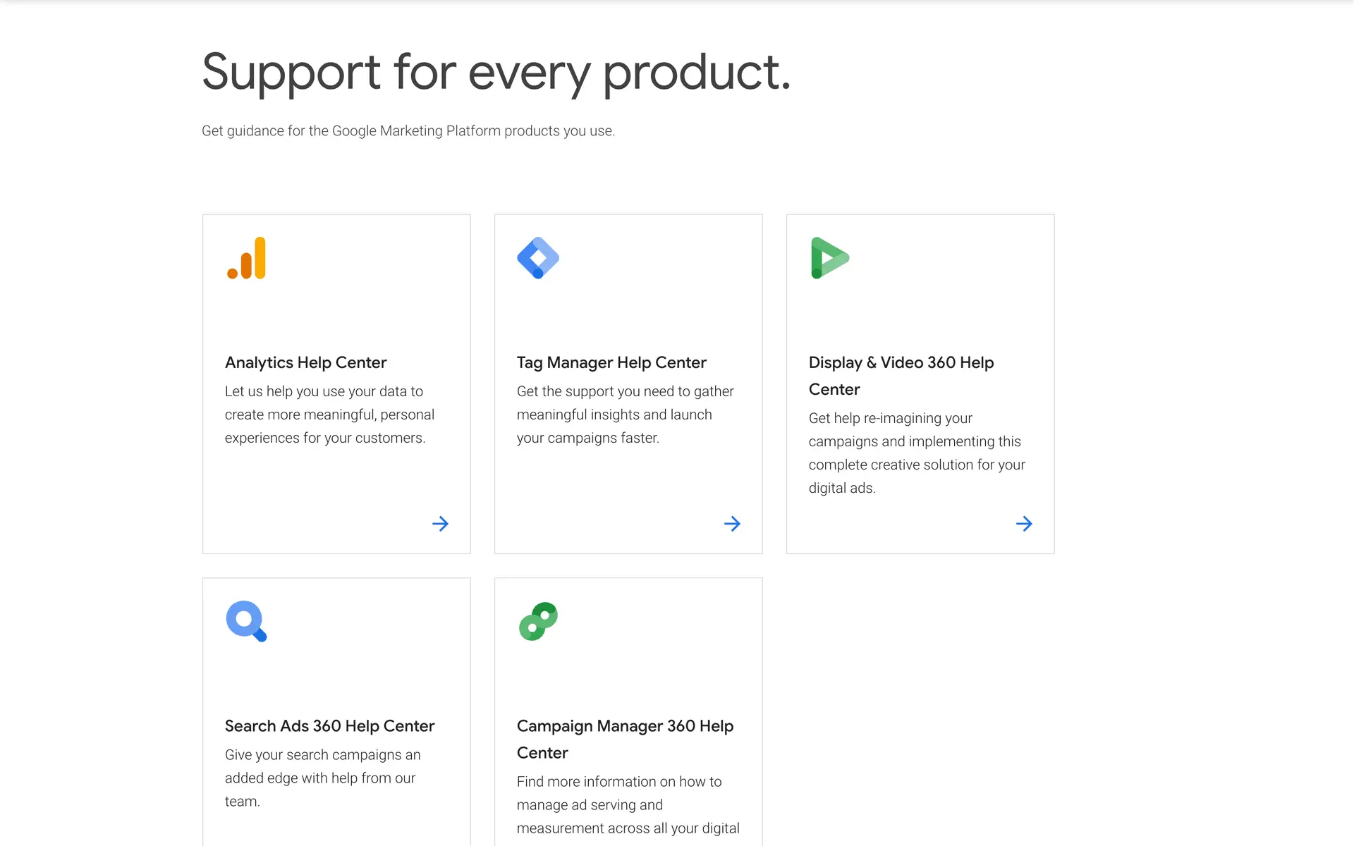The image size is (1354, 846).
Task: Click the arrow in the Display & Video 360 card
Action: point(1024,524)
